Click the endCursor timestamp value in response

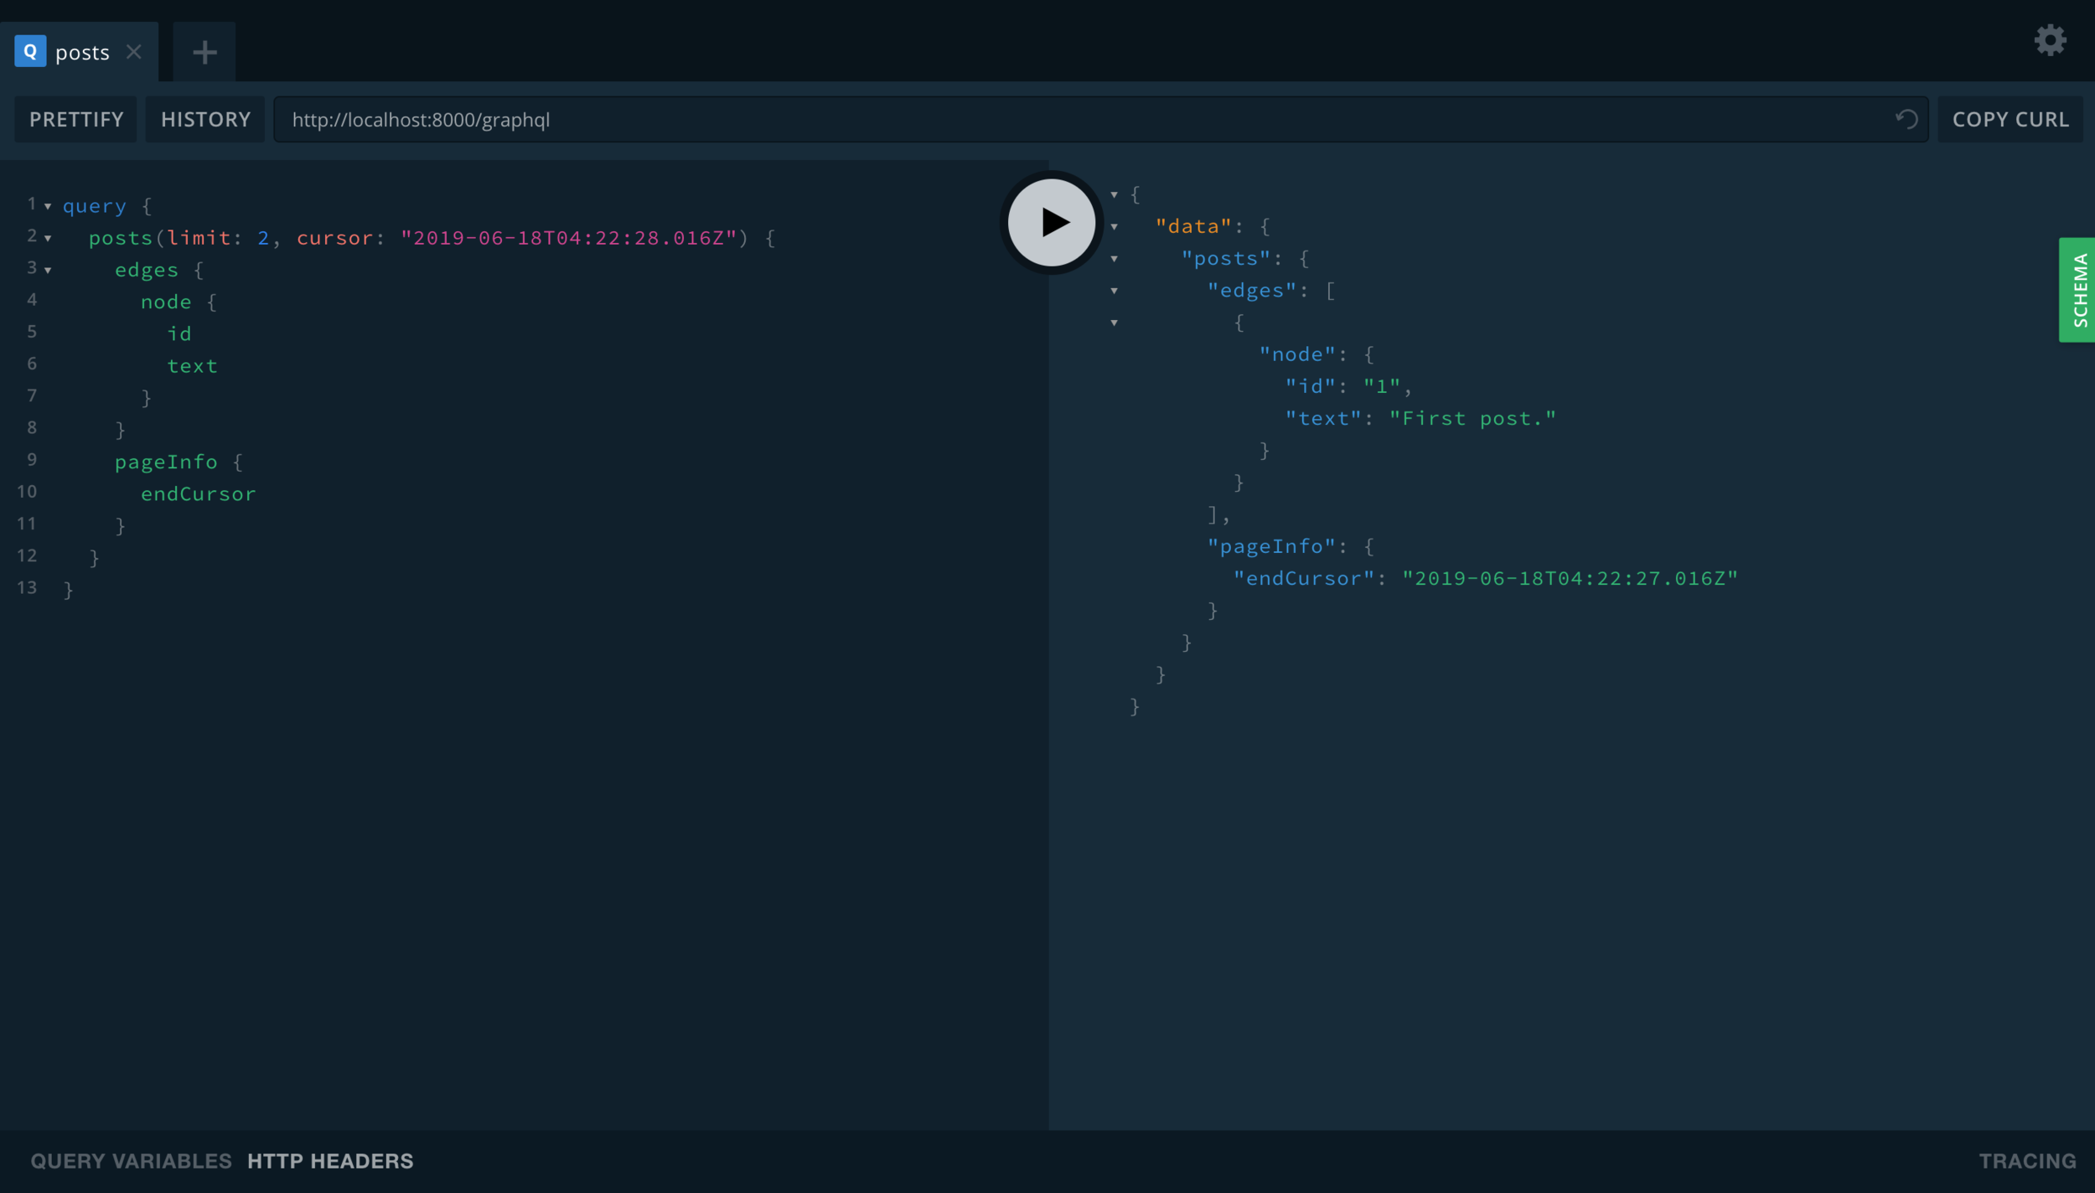click(x=1570, y=578)
